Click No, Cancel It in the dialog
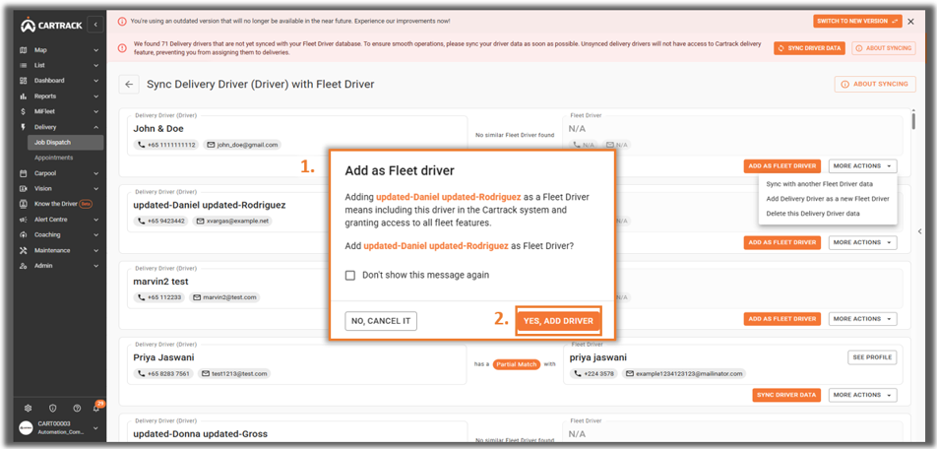Image resolution: width=937 pixels, height=449 pixels. [x=381, y=321]
